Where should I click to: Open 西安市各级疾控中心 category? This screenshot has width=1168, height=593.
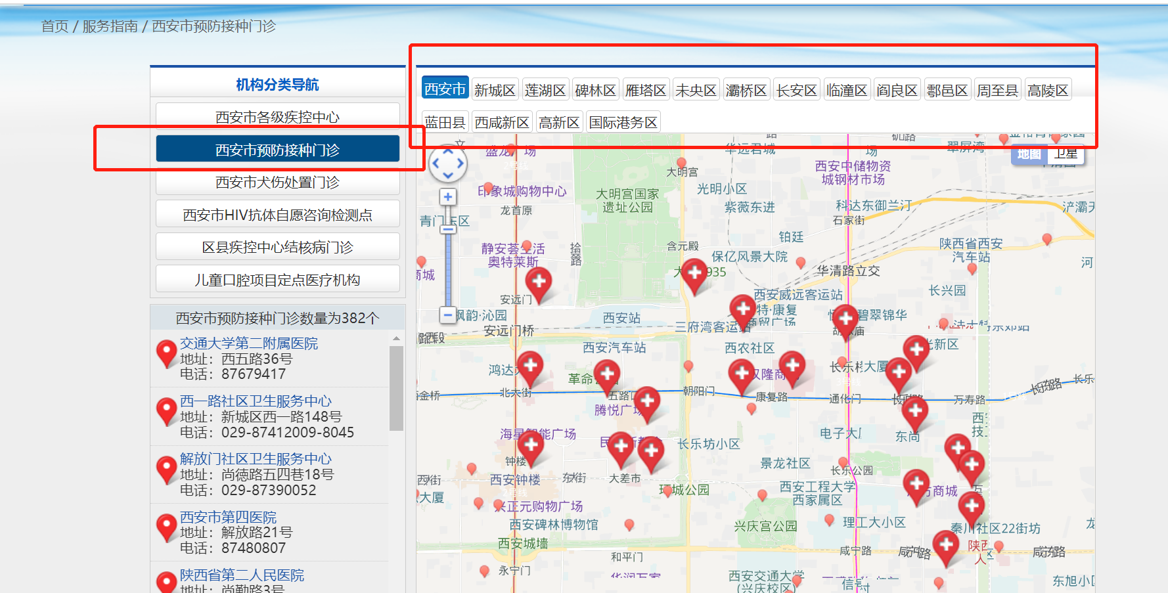277,117
